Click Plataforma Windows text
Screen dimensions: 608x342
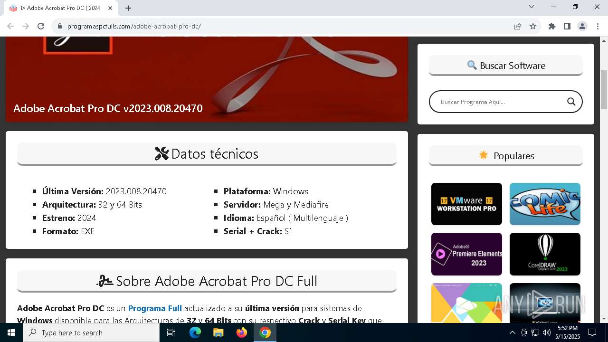point(266,191)
